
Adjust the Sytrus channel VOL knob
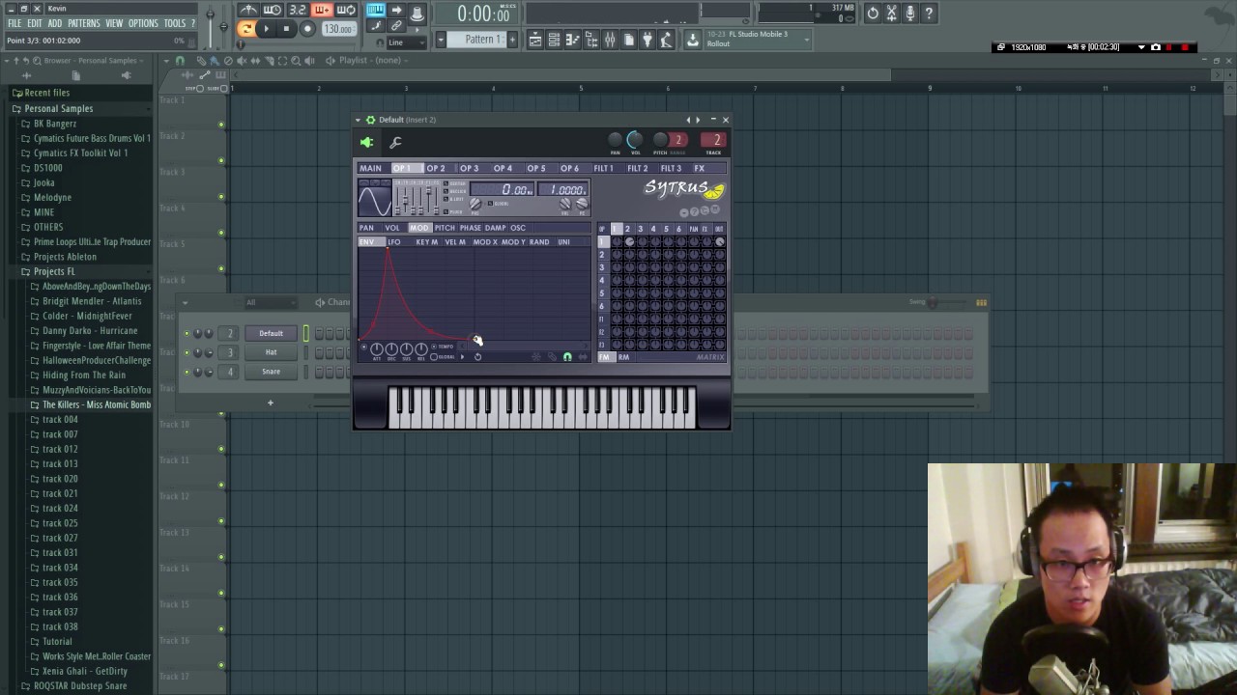[x=635, y=141]
